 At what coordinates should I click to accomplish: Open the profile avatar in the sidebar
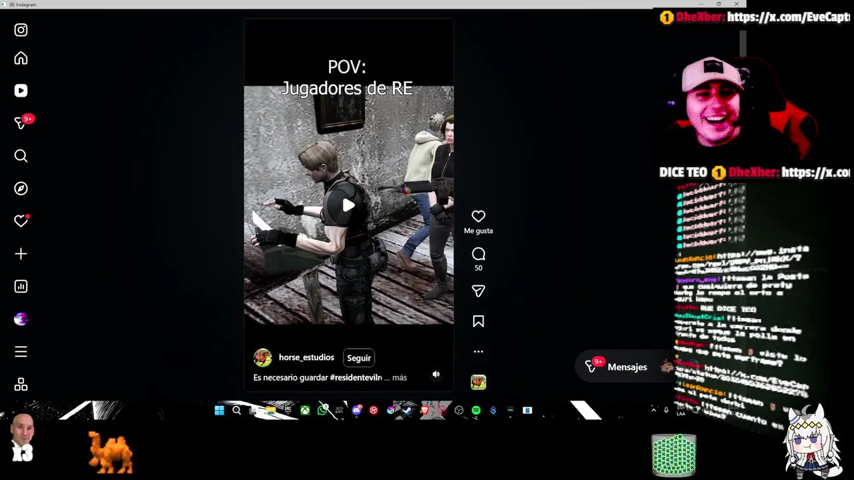coord(21,319)
